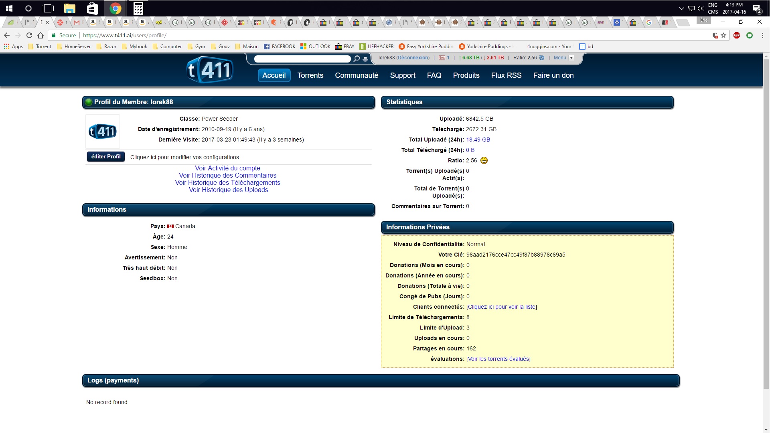Screen dimensions: 770x433
Task: Open the HomeServer bookmarks folder
Action: click(74, 47)
